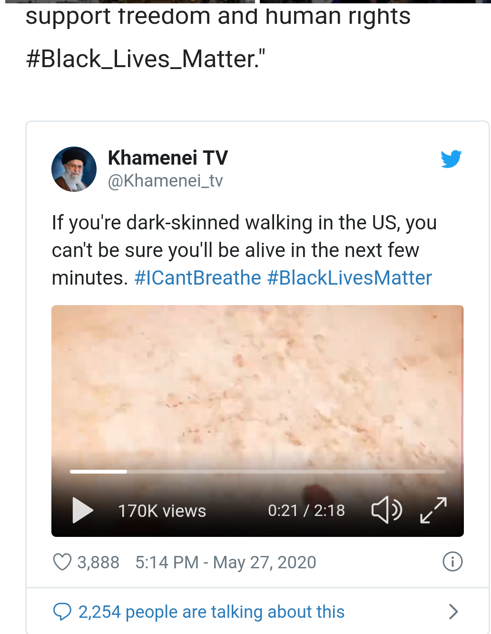Open the tweet timestamp May 27, 2020
Screen dimensions: 491x634
click(x=226, y=562)
